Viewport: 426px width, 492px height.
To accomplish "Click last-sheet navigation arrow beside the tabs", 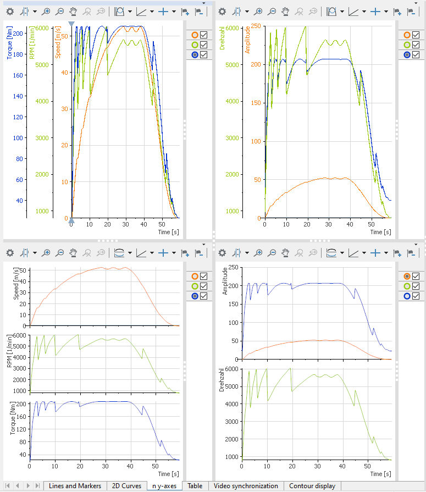I will pyautogui.click(x=37, y=486).
